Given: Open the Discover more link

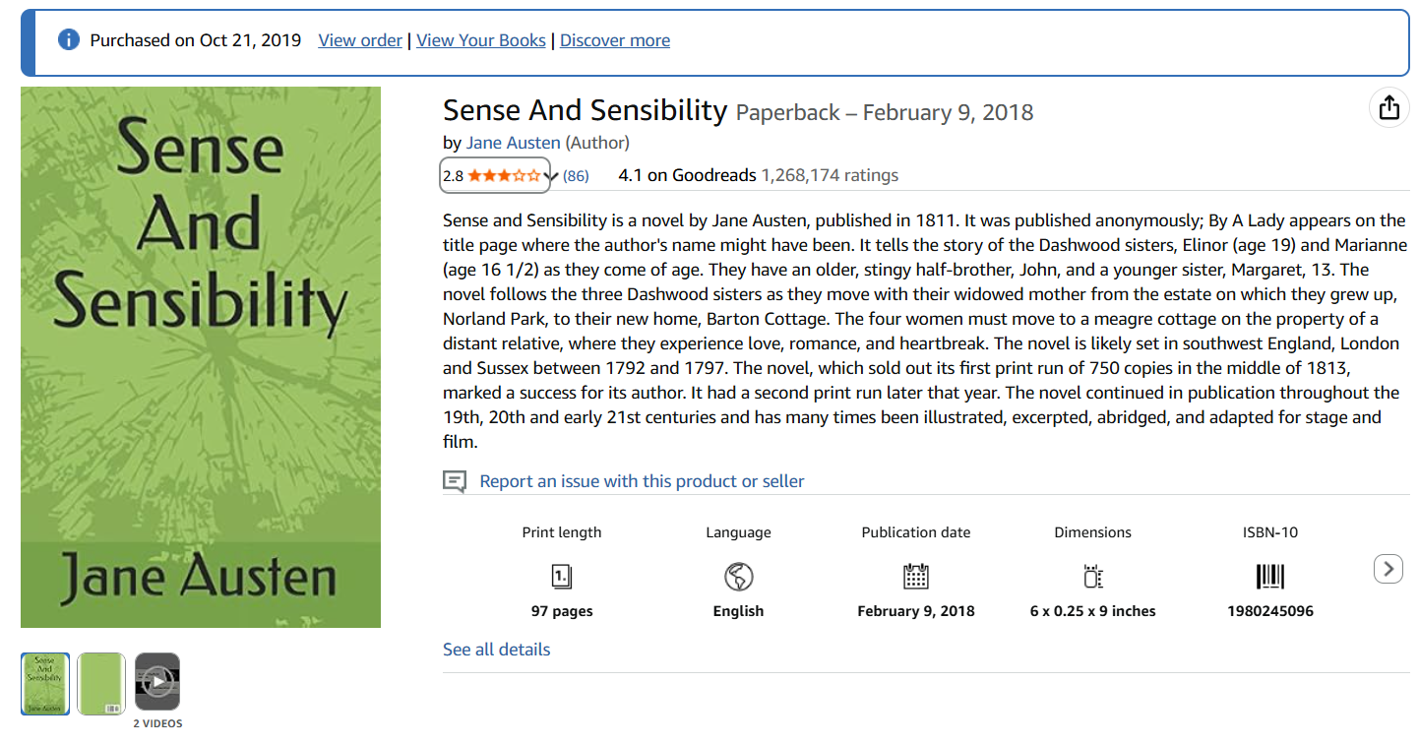Looking at the screenshot, I should [x=615, y=40].
